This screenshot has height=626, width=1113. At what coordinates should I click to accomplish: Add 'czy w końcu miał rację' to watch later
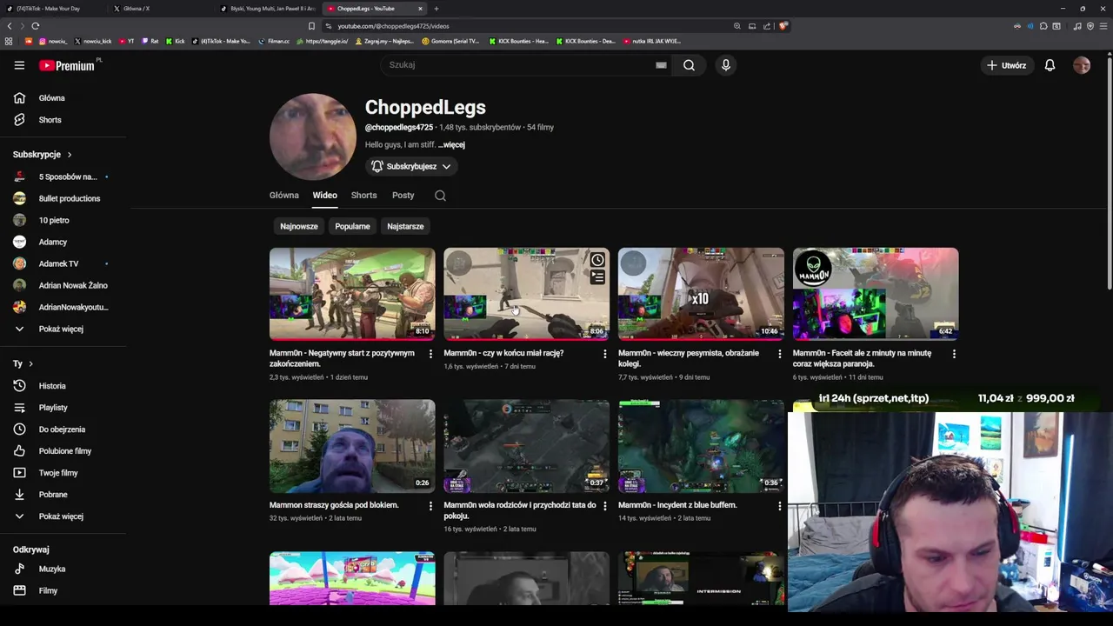click(x=597, y=260)
